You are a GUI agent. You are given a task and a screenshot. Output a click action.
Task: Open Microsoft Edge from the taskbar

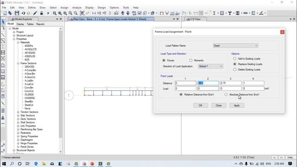(36, 164)
